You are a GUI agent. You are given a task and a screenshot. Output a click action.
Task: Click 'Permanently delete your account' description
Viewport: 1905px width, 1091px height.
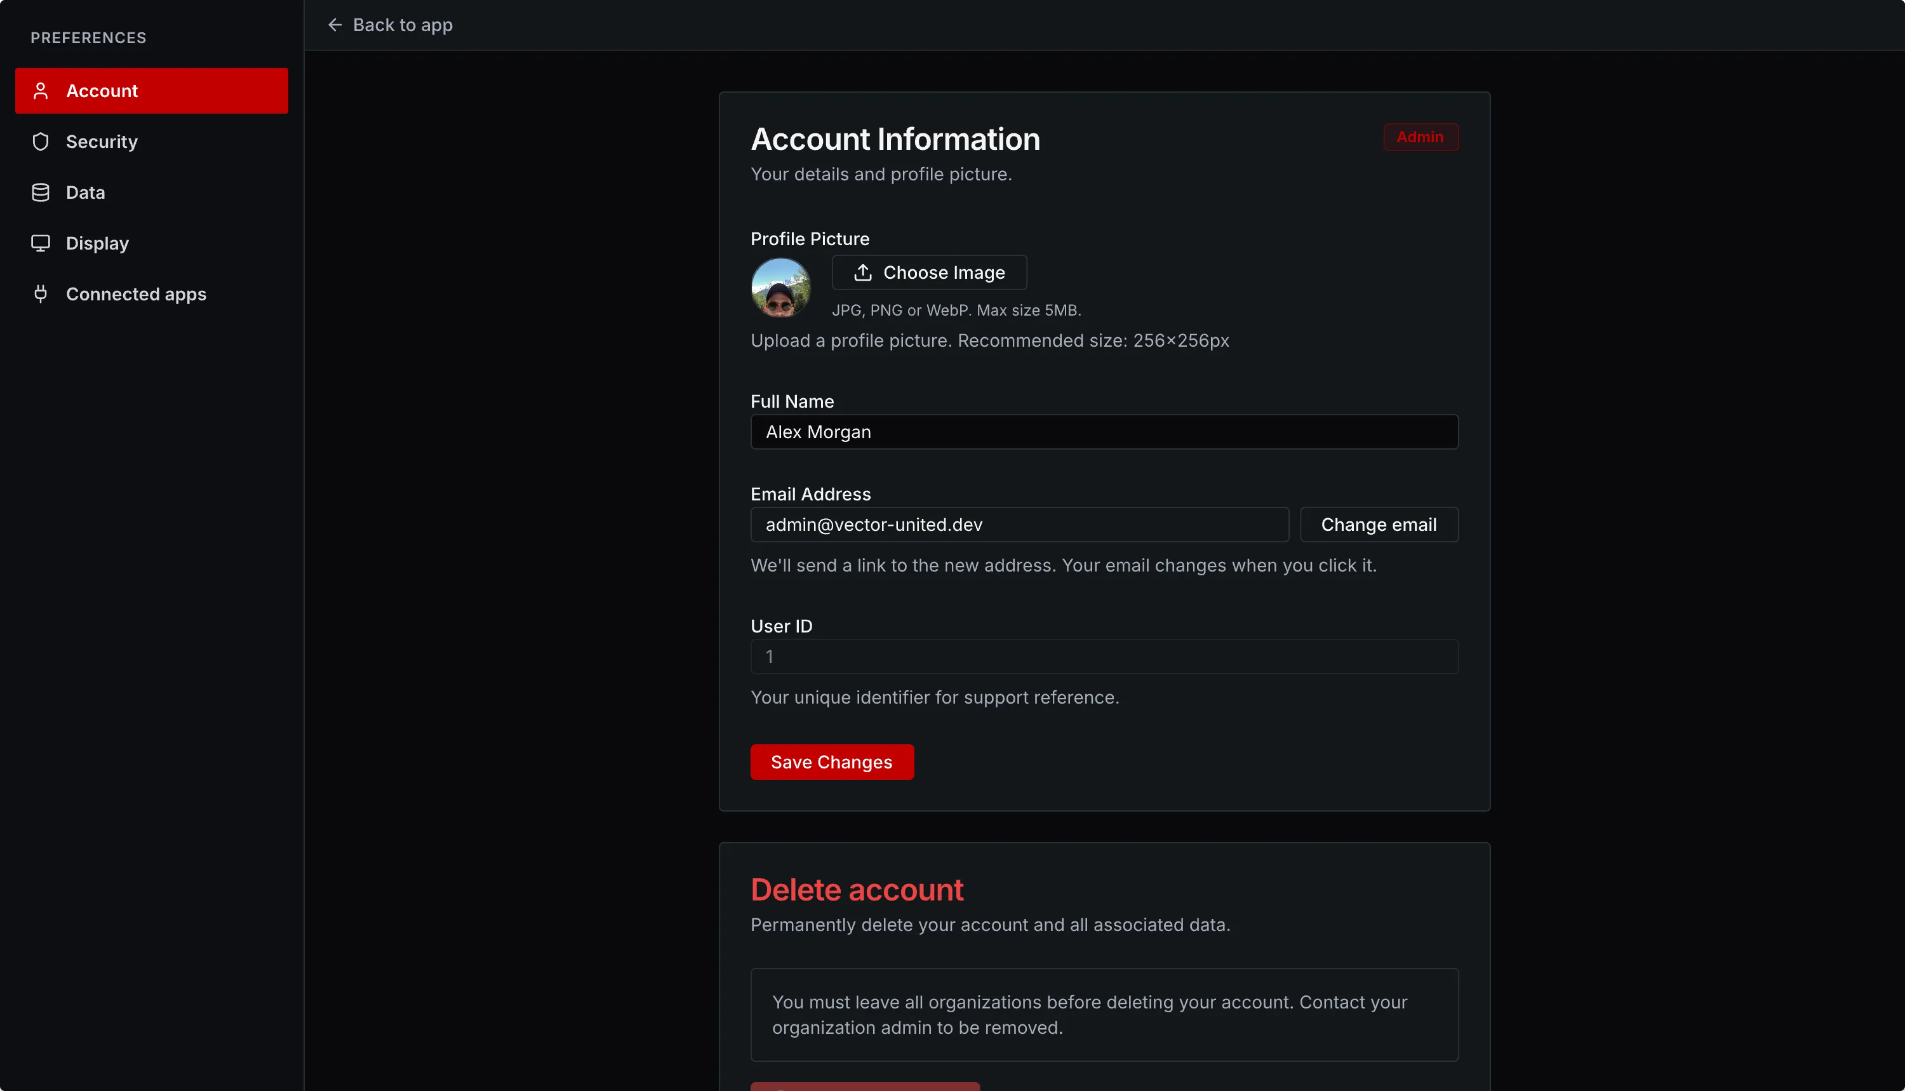tap(991, 925)
